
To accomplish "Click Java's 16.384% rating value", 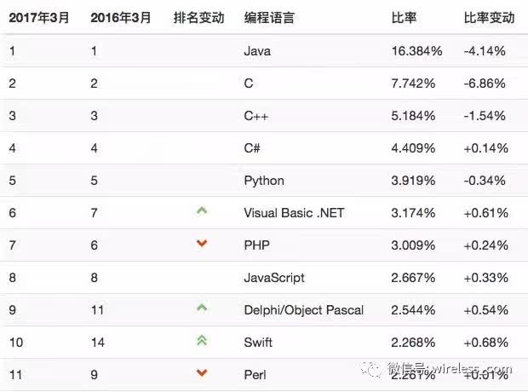I will (416, 51).
